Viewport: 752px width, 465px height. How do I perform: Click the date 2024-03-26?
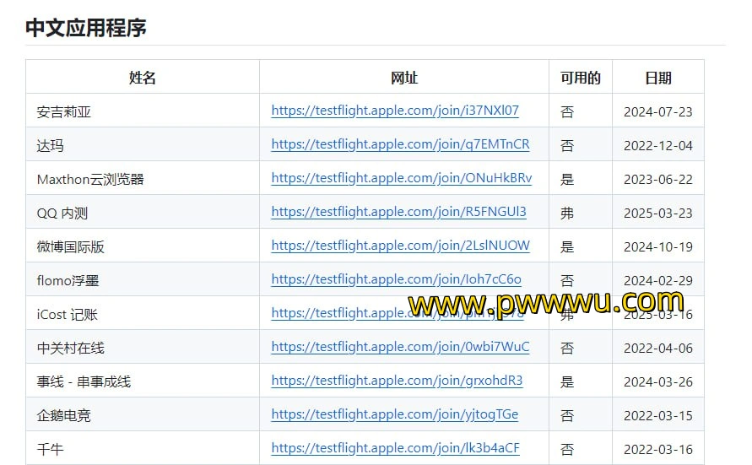point(658,382)
